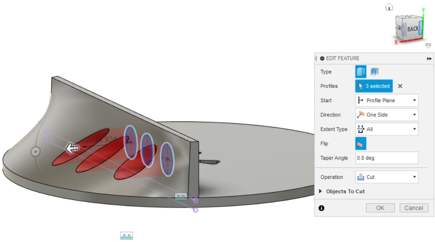This screenshot has width=435, height=242.
Task: Open the Extent Type dropdown showing All
Action: [387, 129]
